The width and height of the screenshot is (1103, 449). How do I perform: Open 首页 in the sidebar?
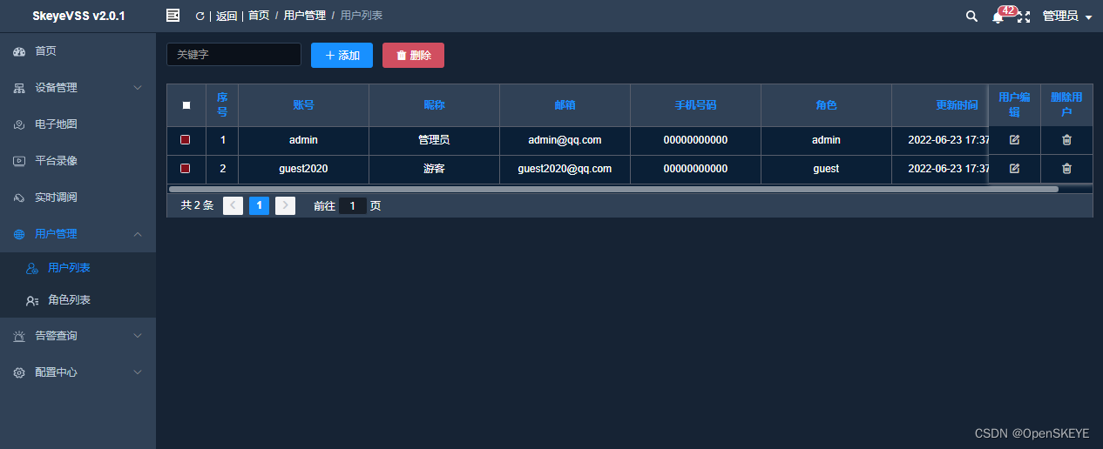point(78,51)
